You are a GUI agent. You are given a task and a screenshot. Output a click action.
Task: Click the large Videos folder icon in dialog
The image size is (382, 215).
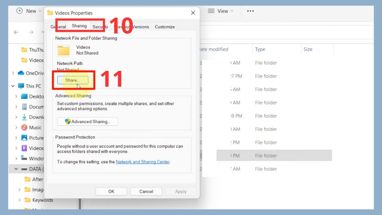(x=64, y=50)
